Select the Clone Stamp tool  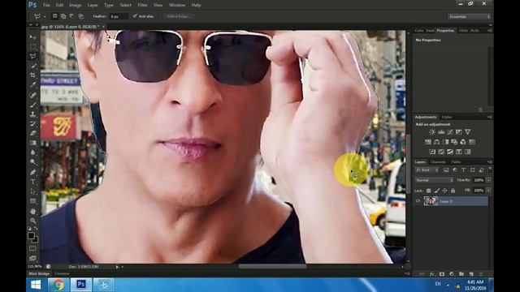pos(32,114)
